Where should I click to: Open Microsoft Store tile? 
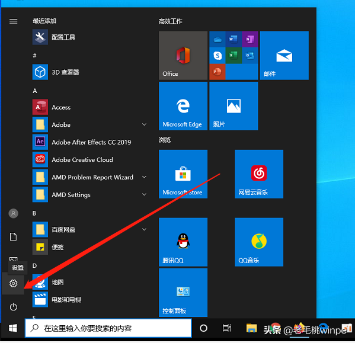tap(183, 174)
